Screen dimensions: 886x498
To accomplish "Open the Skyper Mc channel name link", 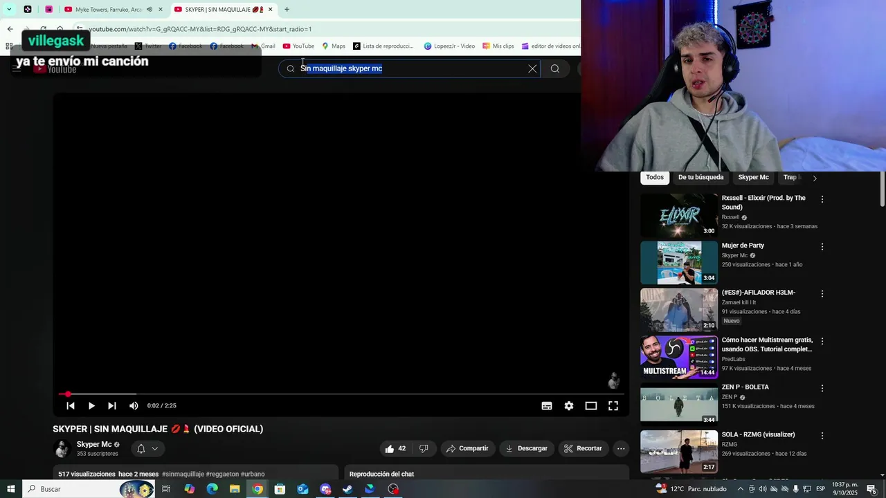I will [94, 444].
